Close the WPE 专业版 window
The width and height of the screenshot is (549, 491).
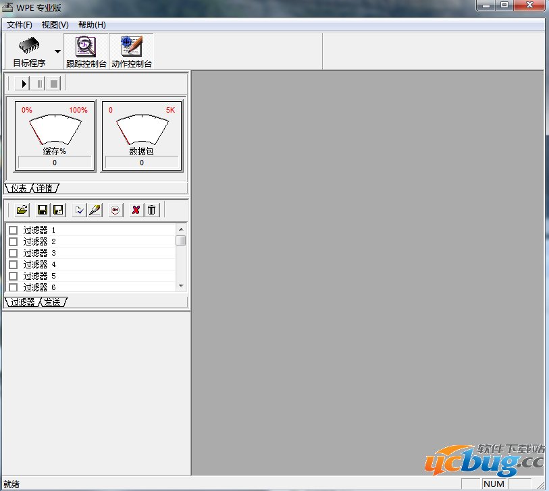pos(529,5)
